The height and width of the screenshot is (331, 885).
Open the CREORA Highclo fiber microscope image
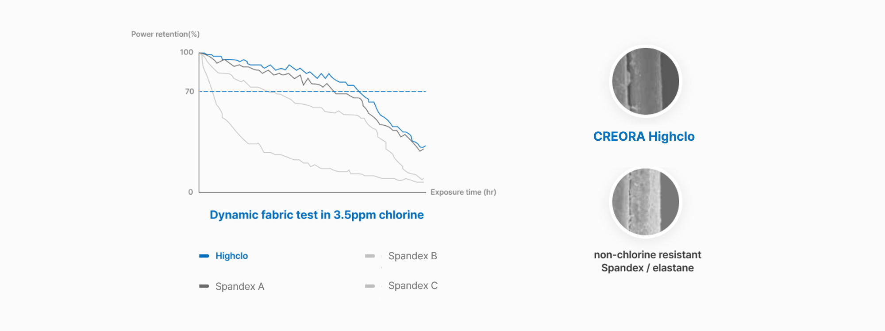[646, 81]
